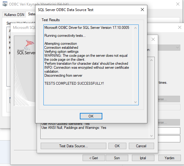Click the Son finish button

point(117,158)
